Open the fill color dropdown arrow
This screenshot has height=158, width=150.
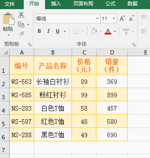[101, 31]
